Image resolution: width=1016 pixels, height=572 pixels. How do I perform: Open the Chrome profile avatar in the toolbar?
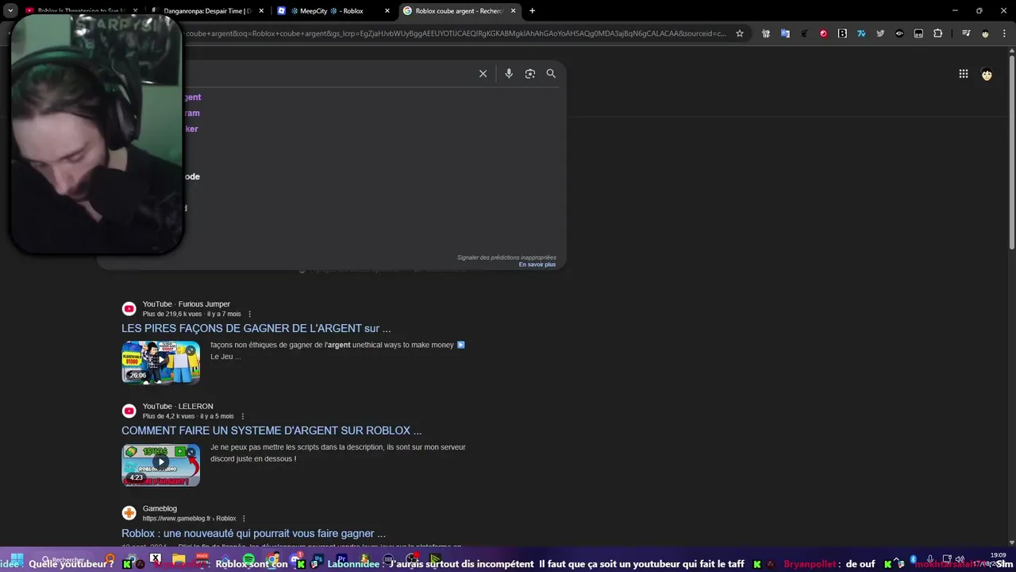pyautogui.click(x=985, y=33)
